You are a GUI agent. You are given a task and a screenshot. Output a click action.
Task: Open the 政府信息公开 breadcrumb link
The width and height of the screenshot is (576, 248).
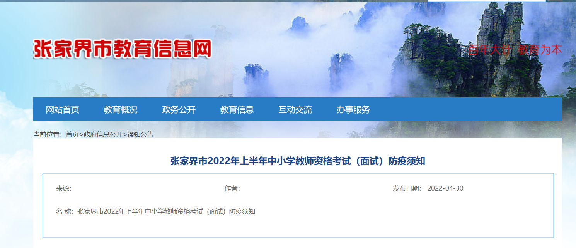coord(103,134)
